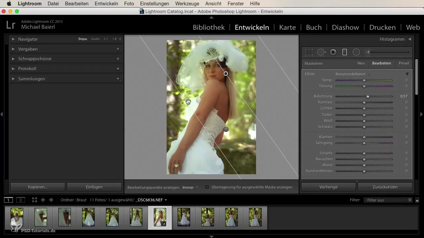Screen dimensions: 424x238
Task: Select the Crop Overlay tool icon
Action: point(309,52)
